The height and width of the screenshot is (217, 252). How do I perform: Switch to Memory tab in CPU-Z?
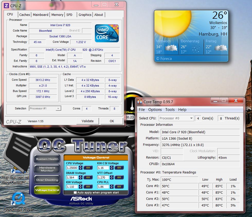click(x=57, y=15)
